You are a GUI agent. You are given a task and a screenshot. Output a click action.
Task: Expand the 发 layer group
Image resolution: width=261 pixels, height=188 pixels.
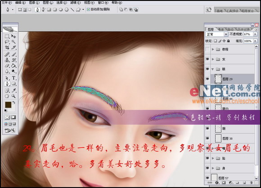tap(213, 59)
